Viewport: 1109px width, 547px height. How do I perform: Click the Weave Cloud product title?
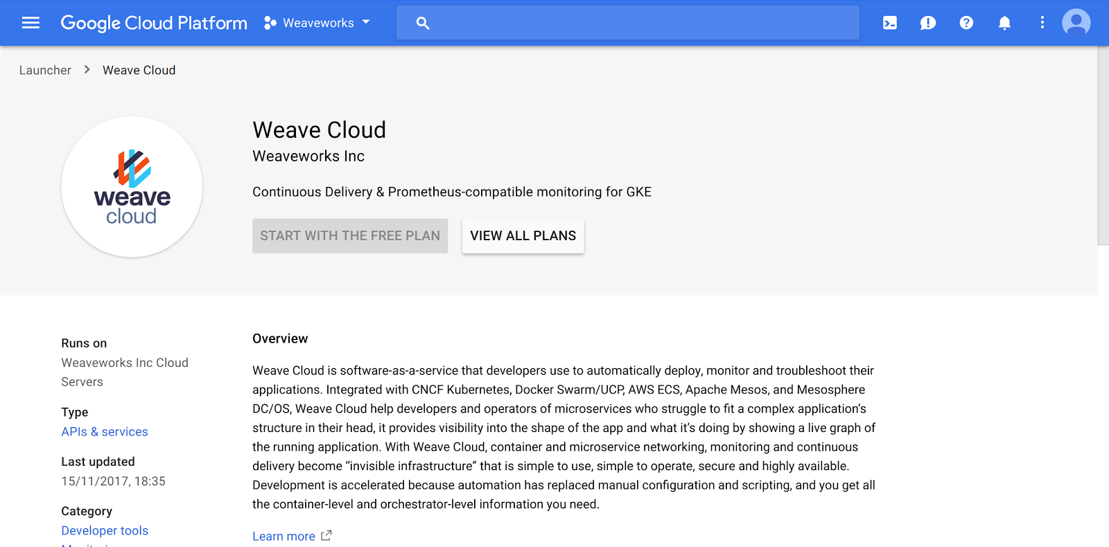click(320, 129)
